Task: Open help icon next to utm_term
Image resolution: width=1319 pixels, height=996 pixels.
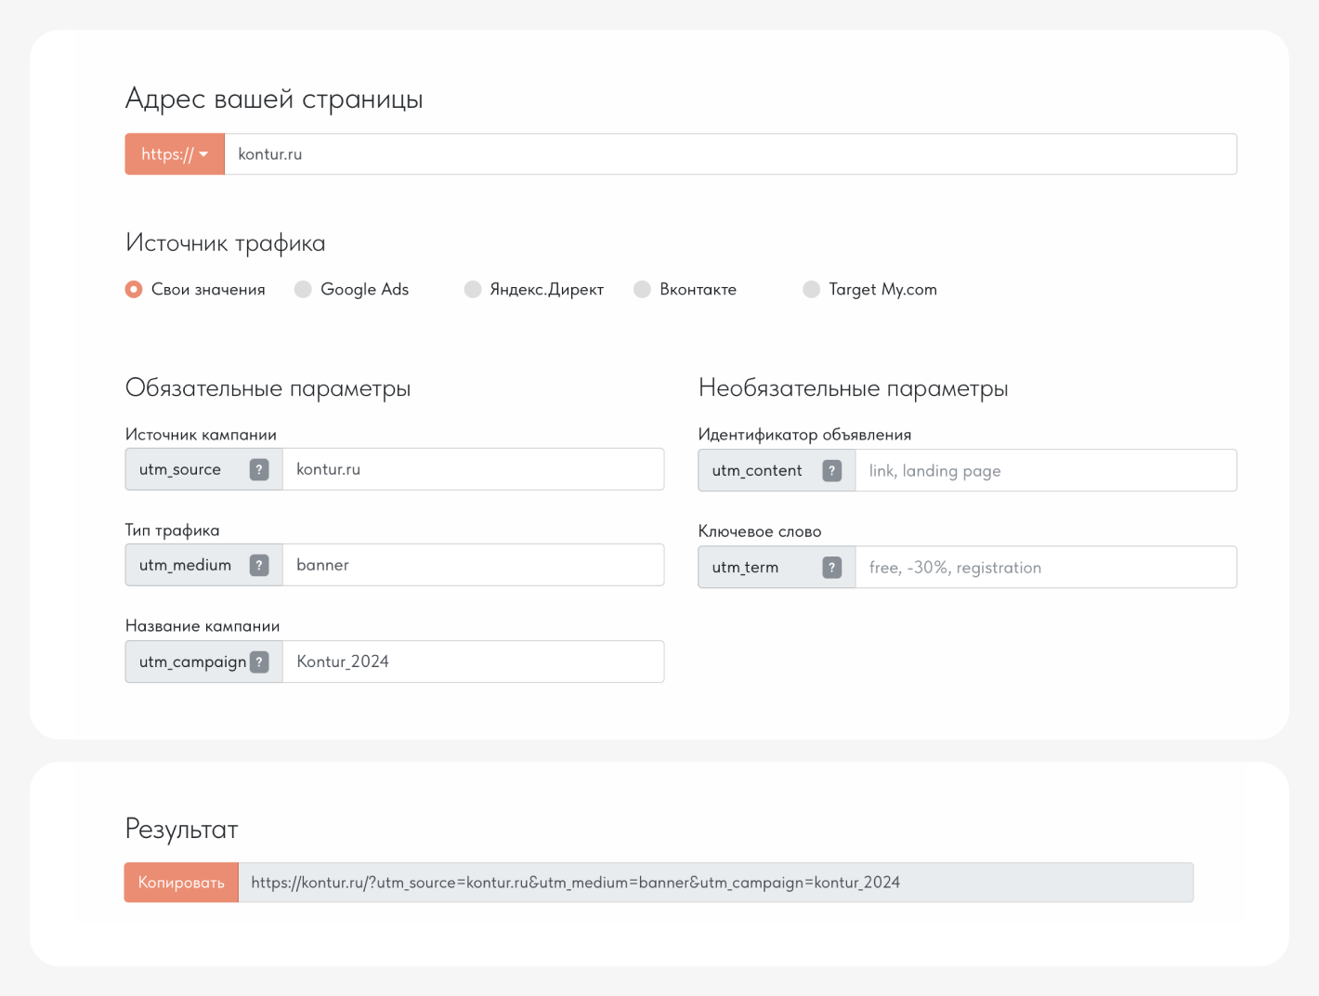Action: click(832, 568)
